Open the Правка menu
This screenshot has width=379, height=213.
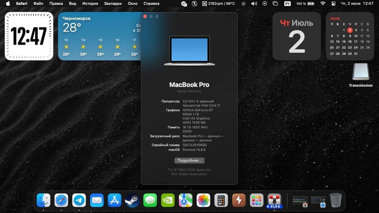56,3
